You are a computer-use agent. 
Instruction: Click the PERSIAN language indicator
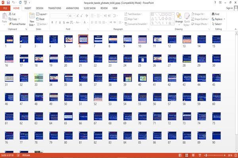pos(26,155)
